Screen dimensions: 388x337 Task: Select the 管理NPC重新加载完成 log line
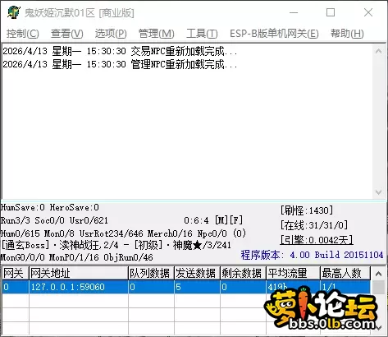coord(120,64)
